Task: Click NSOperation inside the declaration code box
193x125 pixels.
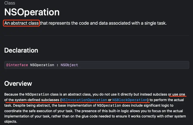Action: [x=42, y=65]
